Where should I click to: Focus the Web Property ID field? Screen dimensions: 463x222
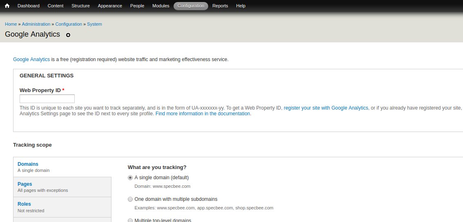[x=47, y=99]
